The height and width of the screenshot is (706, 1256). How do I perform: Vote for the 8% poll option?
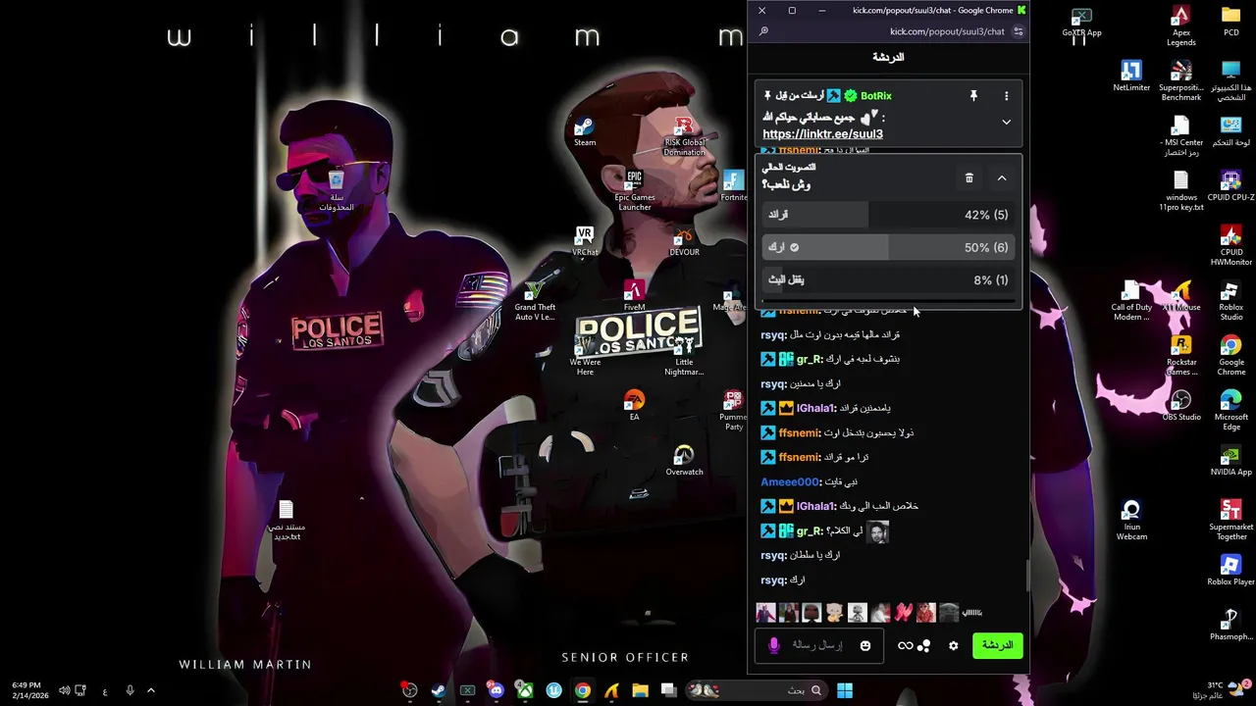pyautogui.click(x=888, y=280)
